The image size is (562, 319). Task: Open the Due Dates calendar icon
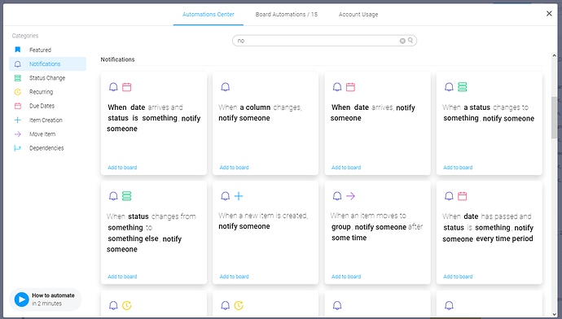(x=18, y=106)
